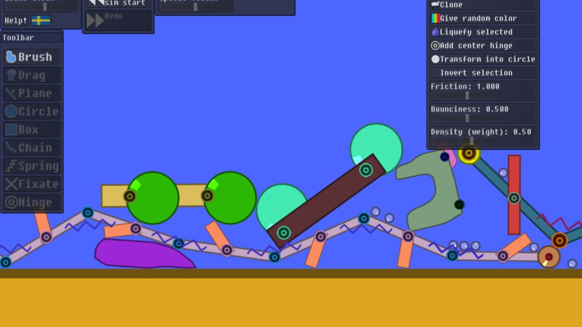Select the Drag tool
Screen dimensions: 582x327
click(32, 75)
